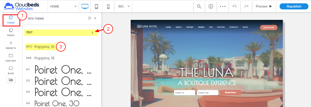Switch to tablet view preview

[x=96, y=7]
